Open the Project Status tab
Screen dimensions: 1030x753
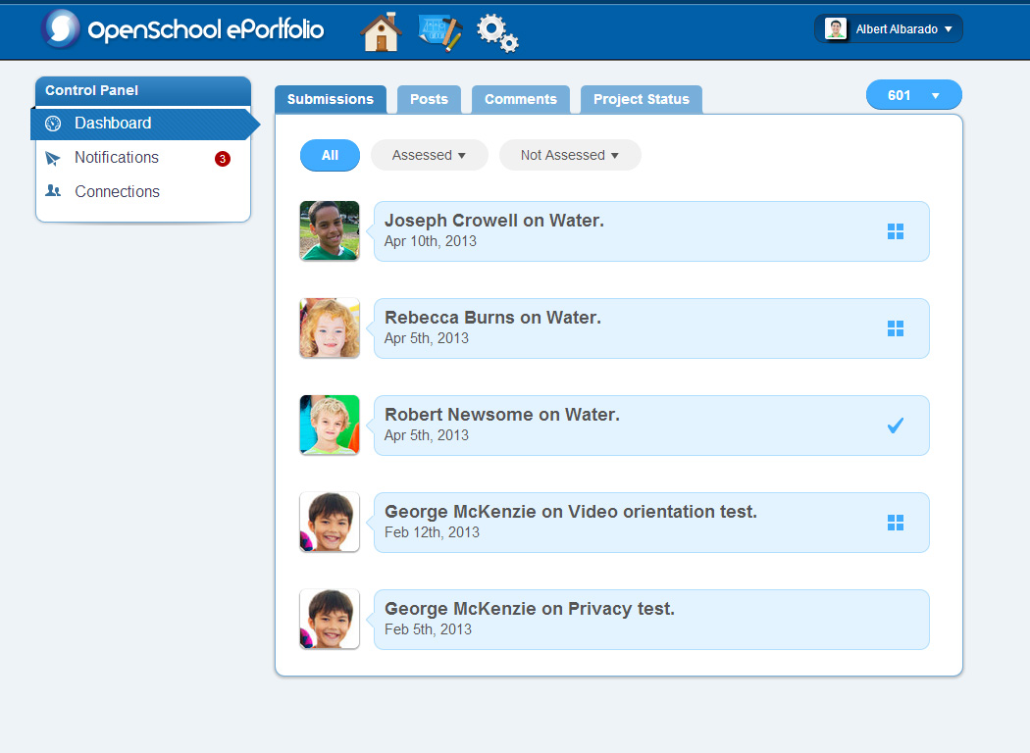[x=642, y=99]
